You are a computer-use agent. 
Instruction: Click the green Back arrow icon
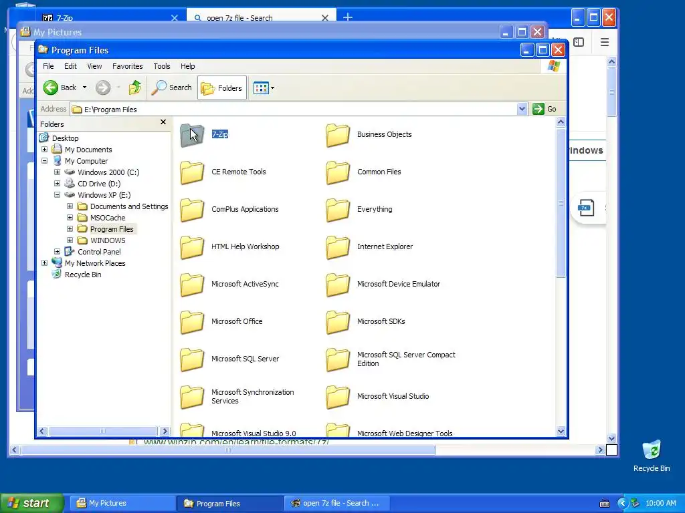[x=51, y=88]
